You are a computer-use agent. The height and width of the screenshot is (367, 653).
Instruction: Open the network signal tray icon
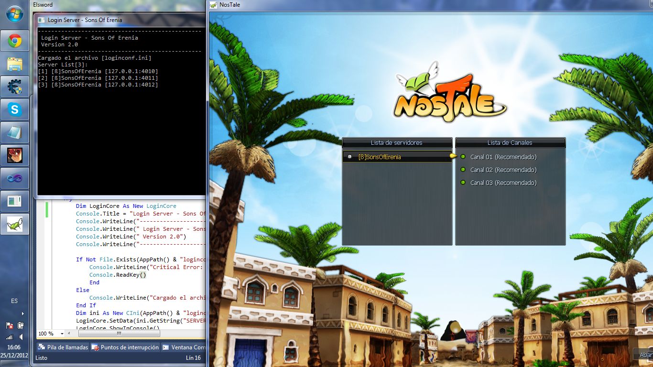[x=10, y=336]
